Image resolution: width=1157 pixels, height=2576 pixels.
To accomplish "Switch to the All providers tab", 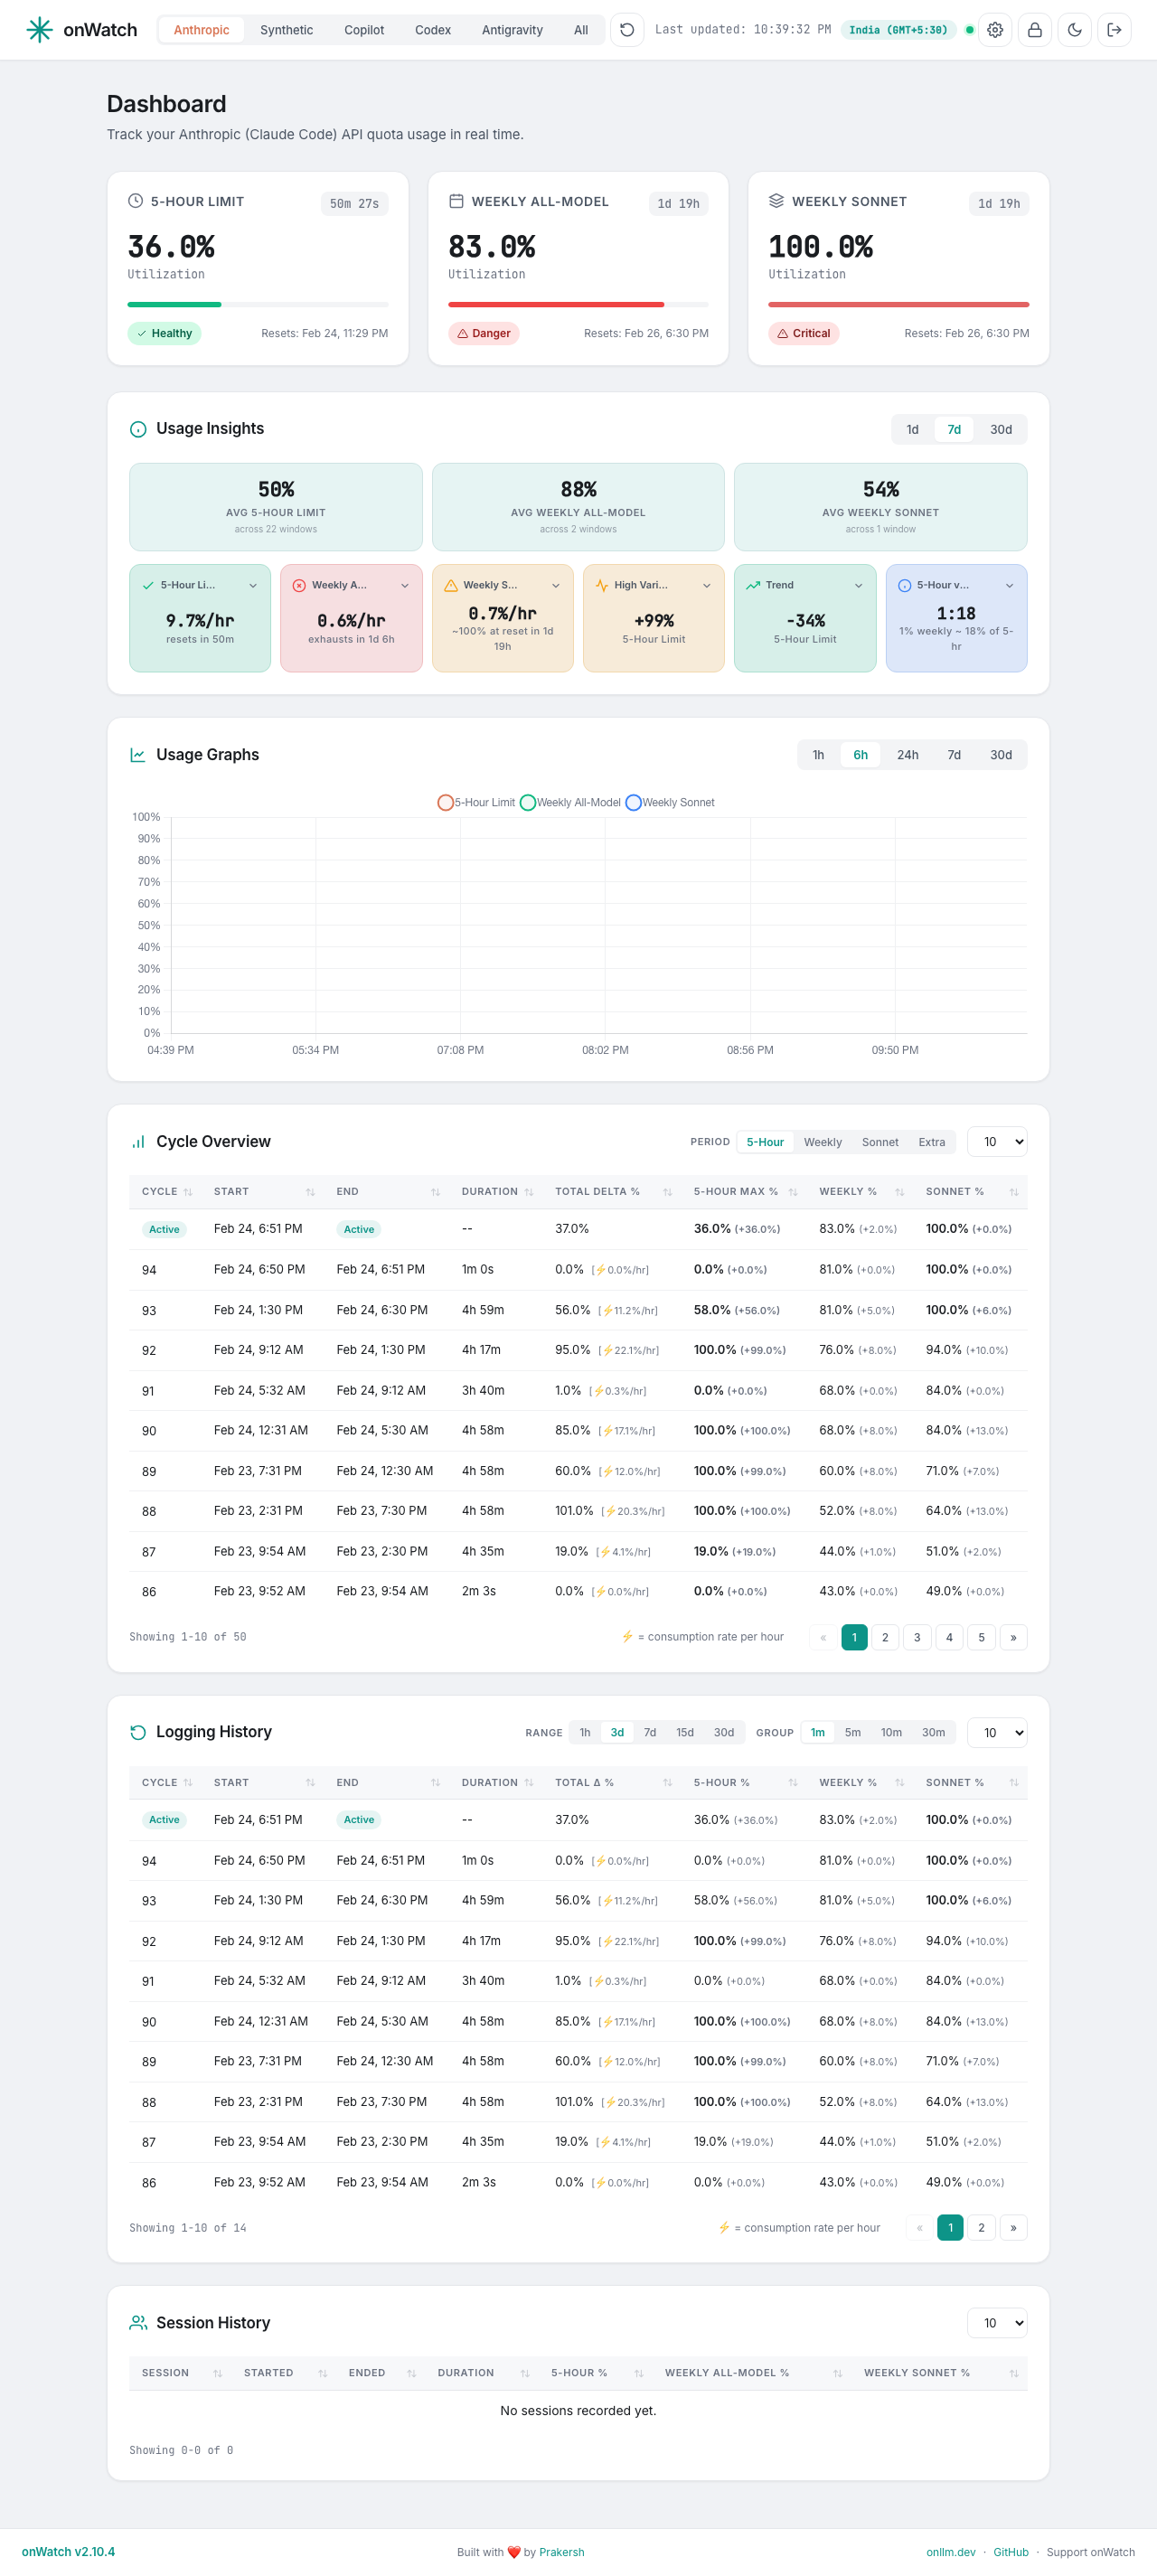I will [x=581, y=30].
